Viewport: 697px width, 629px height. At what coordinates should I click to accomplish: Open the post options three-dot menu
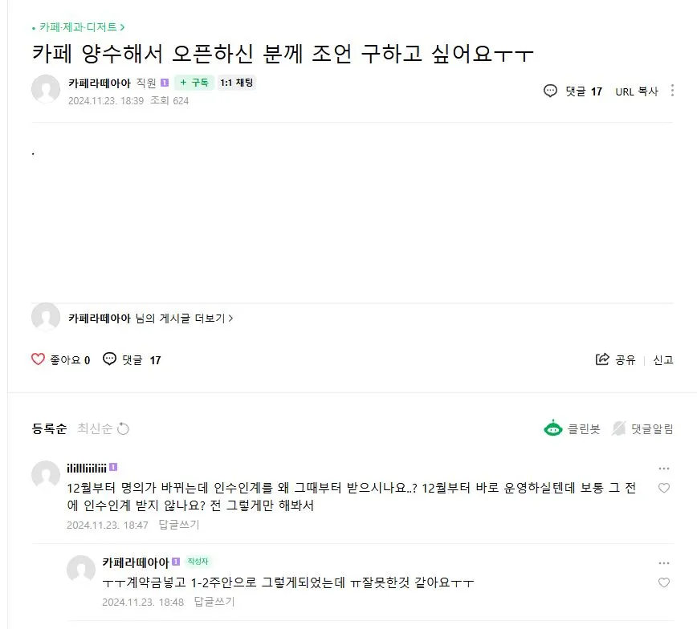pyautogui.click(x=673, y=91)
